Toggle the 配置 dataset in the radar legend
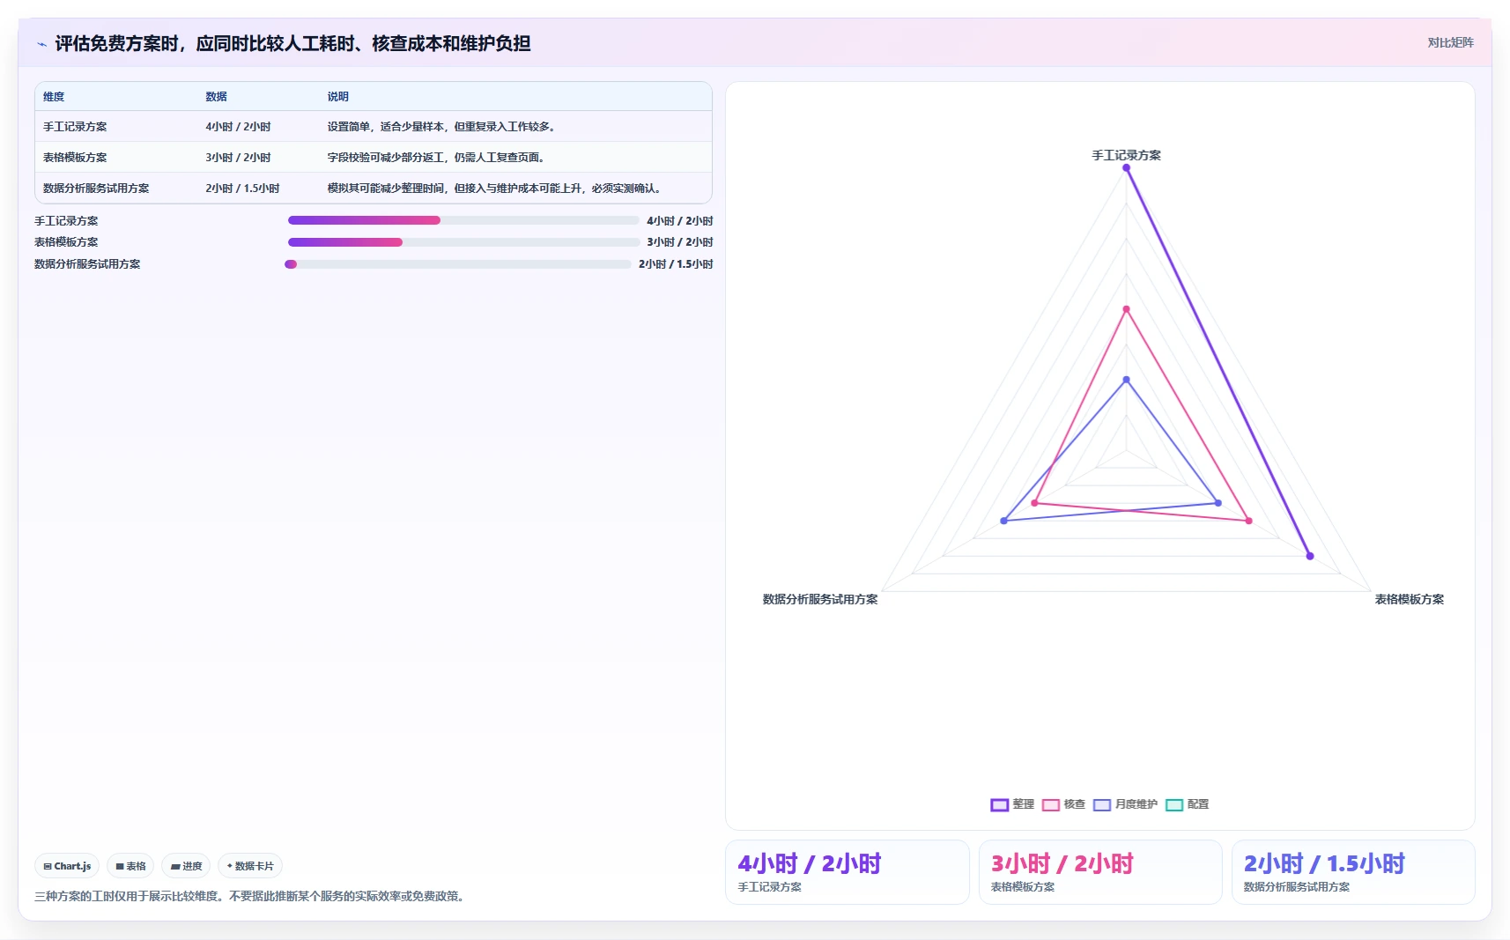The image size is (1510, 940). click(x=1188, y=804)
